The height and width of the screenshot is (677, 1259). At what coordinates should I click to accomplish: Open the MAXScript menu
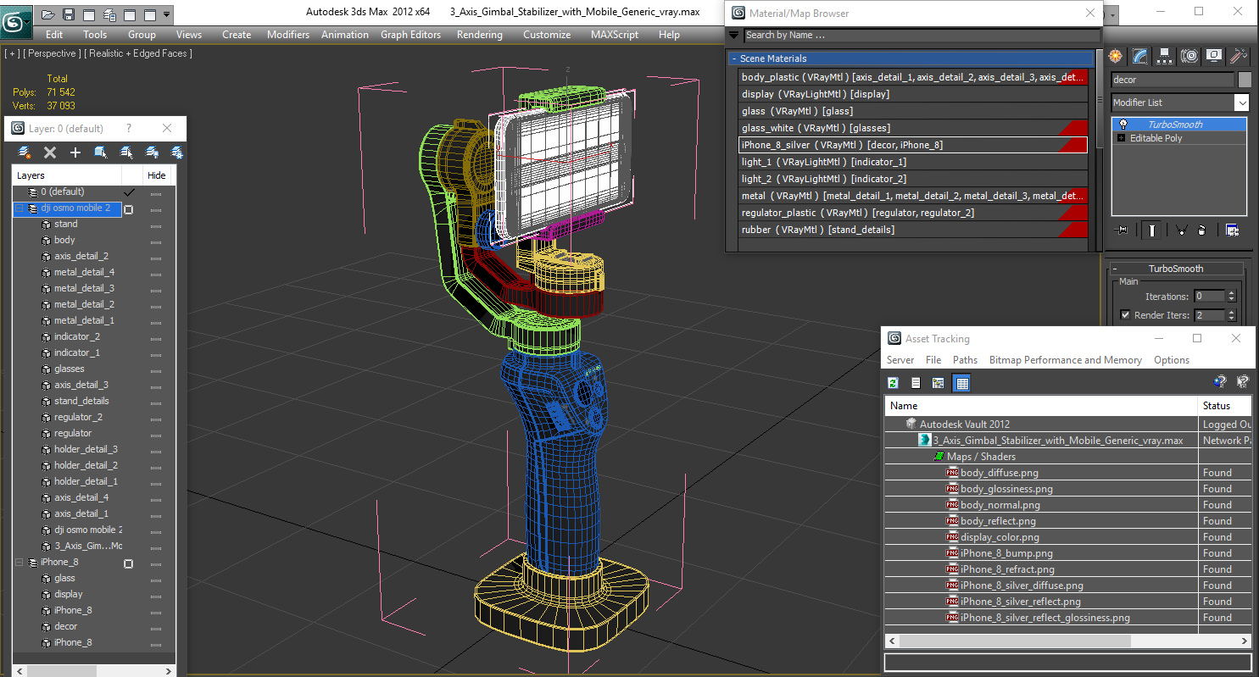click(615, 35)
